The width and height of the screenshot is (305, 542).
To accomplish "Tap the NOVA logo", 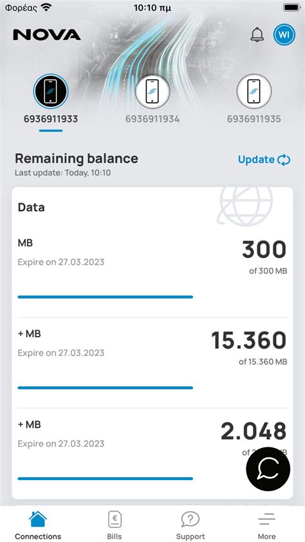I will click(47, 35).
